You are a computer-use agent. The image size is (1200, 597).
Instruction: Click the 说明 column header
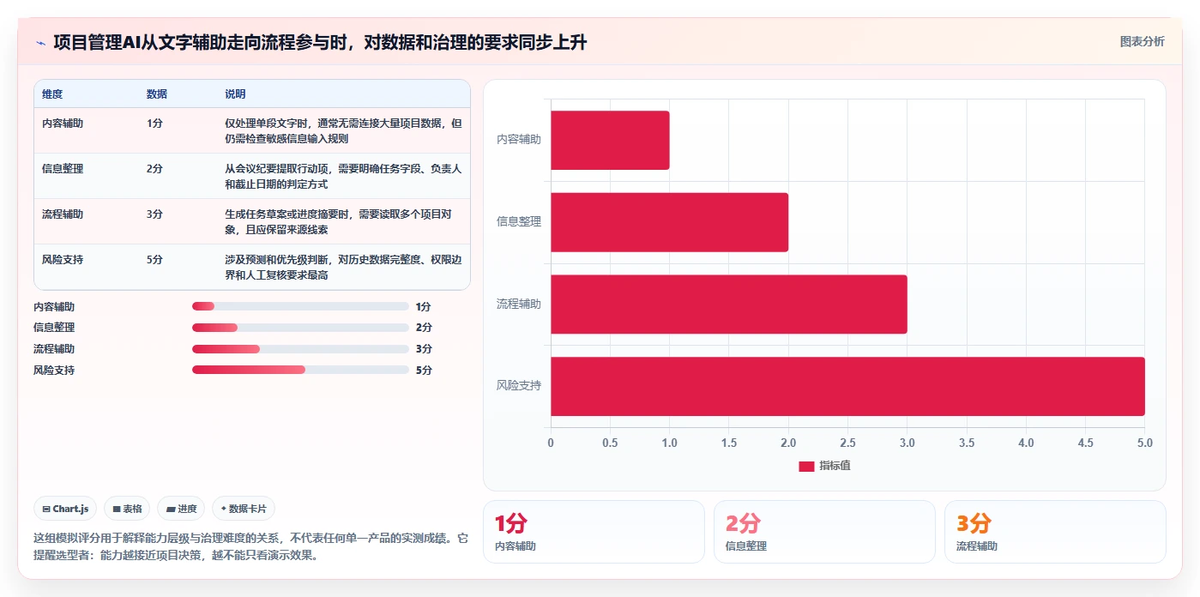(235, 93)
